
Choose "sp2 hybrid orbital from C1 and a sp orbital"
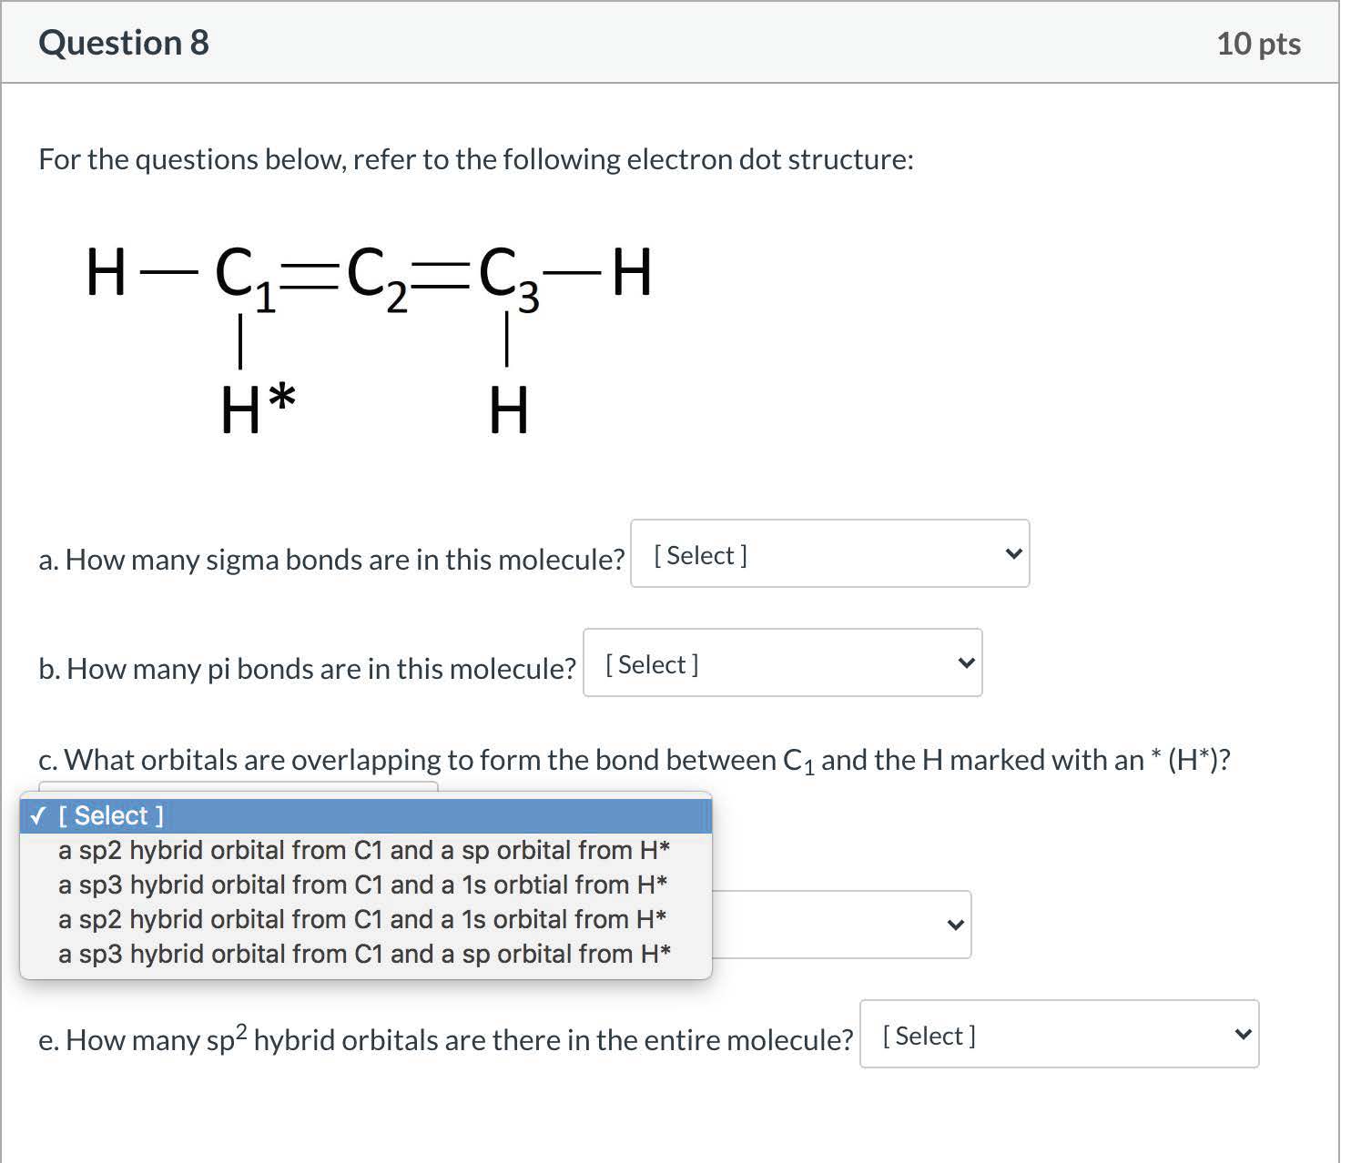coord(364,850)
